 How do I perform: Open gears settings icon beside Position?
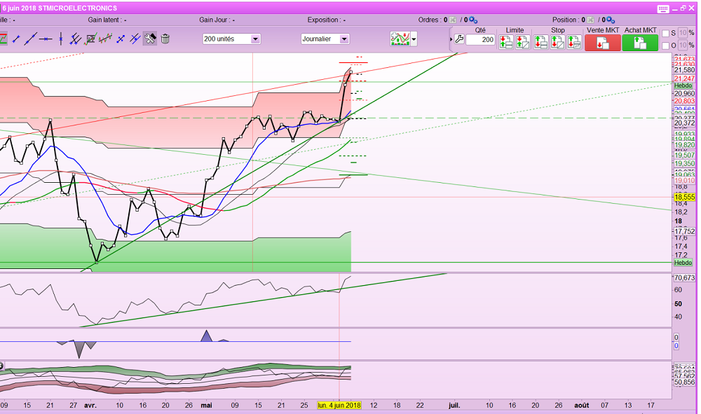point(611,20)
